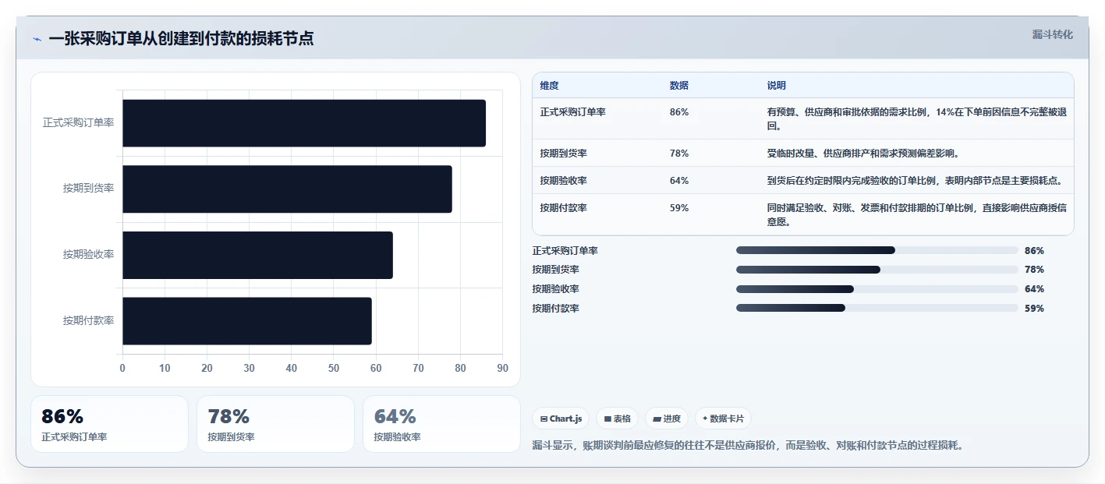Viewport: 1105px width, 484px height.
Task: Click the chart y-axis label 按期验收率
Action: 89,255
